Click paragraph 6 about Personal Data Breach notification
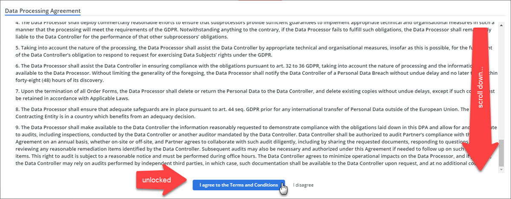Viewport: 511px width, 199px height. tap(213, 73)
